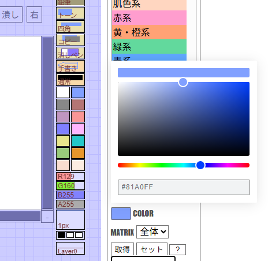Image resolution: width=268 pixels, height=261 pixels.
Task: Click the hue slider handle
Action: click(200, 165)
